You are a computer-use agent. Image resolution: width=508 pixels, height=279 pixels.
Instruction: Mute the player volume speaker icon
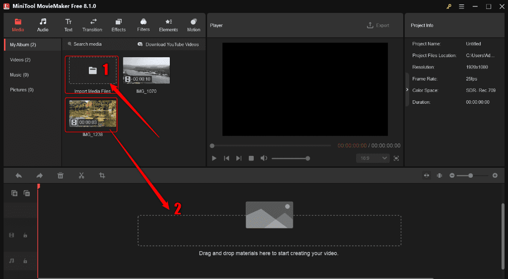(x=264, y=158)
